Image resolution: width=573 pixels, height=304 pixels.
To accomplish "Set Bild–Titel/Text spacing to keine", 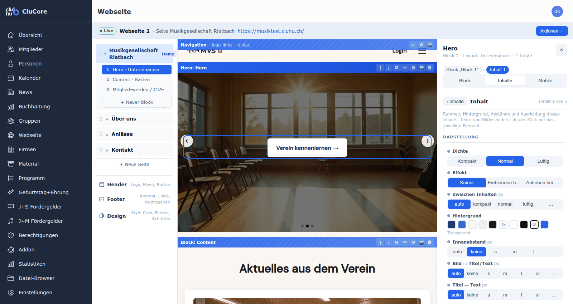I will [x=472, y=274].
